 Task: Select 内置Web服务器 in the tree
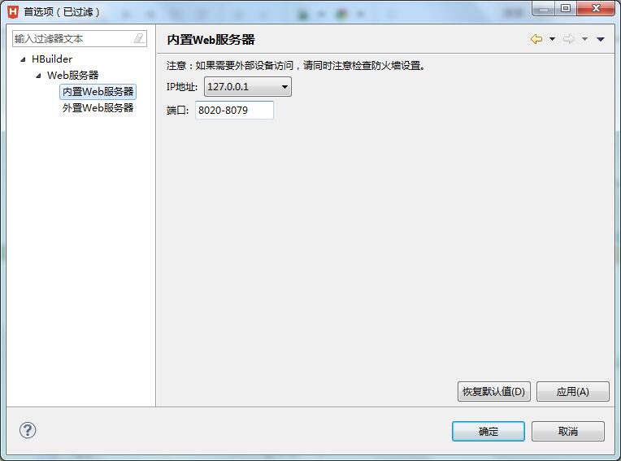point(98,92)
